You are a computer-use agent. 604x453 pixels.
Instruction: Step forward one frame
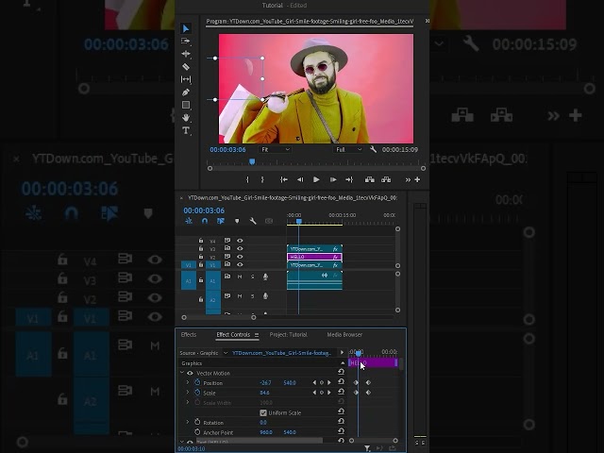[x=333, y=179]
